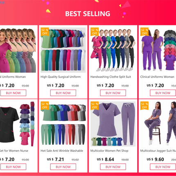Open Multicolour Jogger Suit product image
176x176 pixels.
(x=158, y=124)
